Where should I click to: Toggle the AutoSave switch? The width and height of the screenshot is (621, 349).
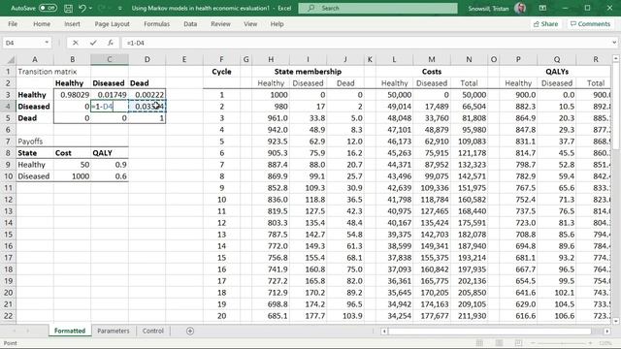pos(48,8)
